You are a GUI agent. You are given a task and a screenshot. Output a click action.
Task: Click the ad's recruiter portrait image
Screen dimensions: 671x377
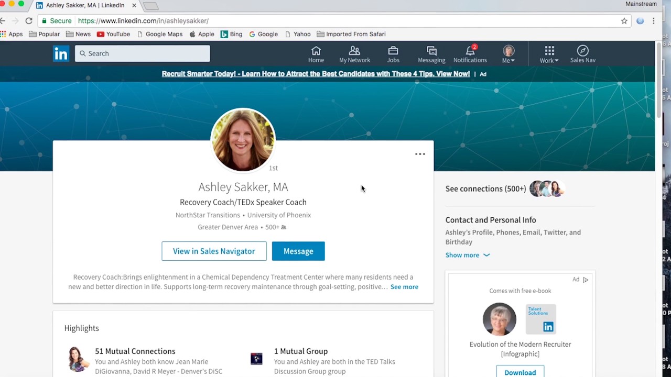click(499, 319)
